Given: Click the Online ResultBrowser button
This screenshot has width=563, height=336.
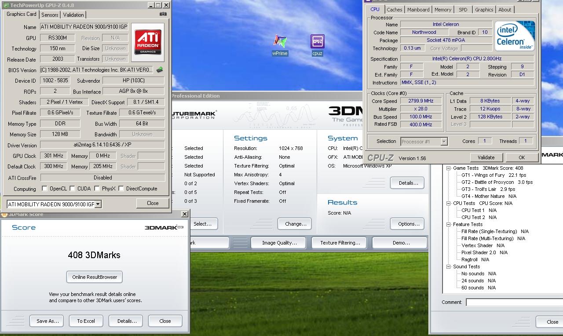Looking at the screenshot, I should [95, 277].
